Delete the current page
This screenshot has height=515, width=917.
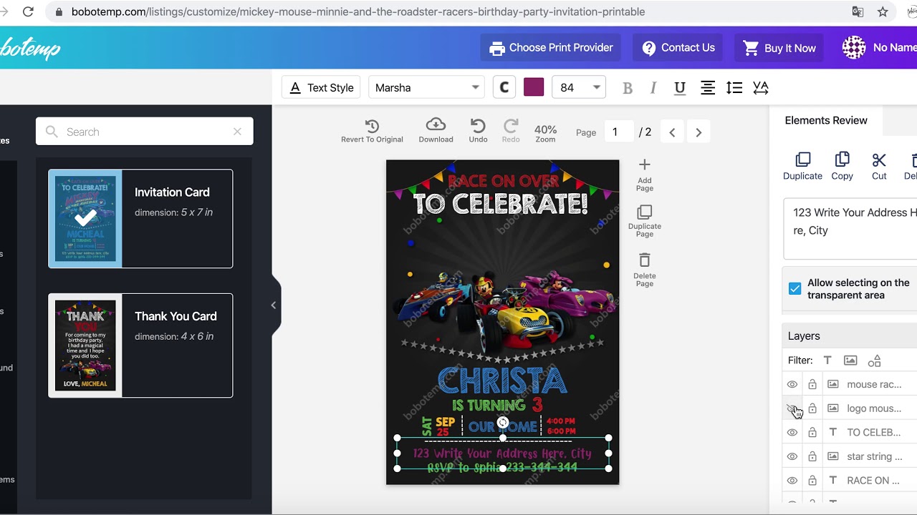pos(645,270)
